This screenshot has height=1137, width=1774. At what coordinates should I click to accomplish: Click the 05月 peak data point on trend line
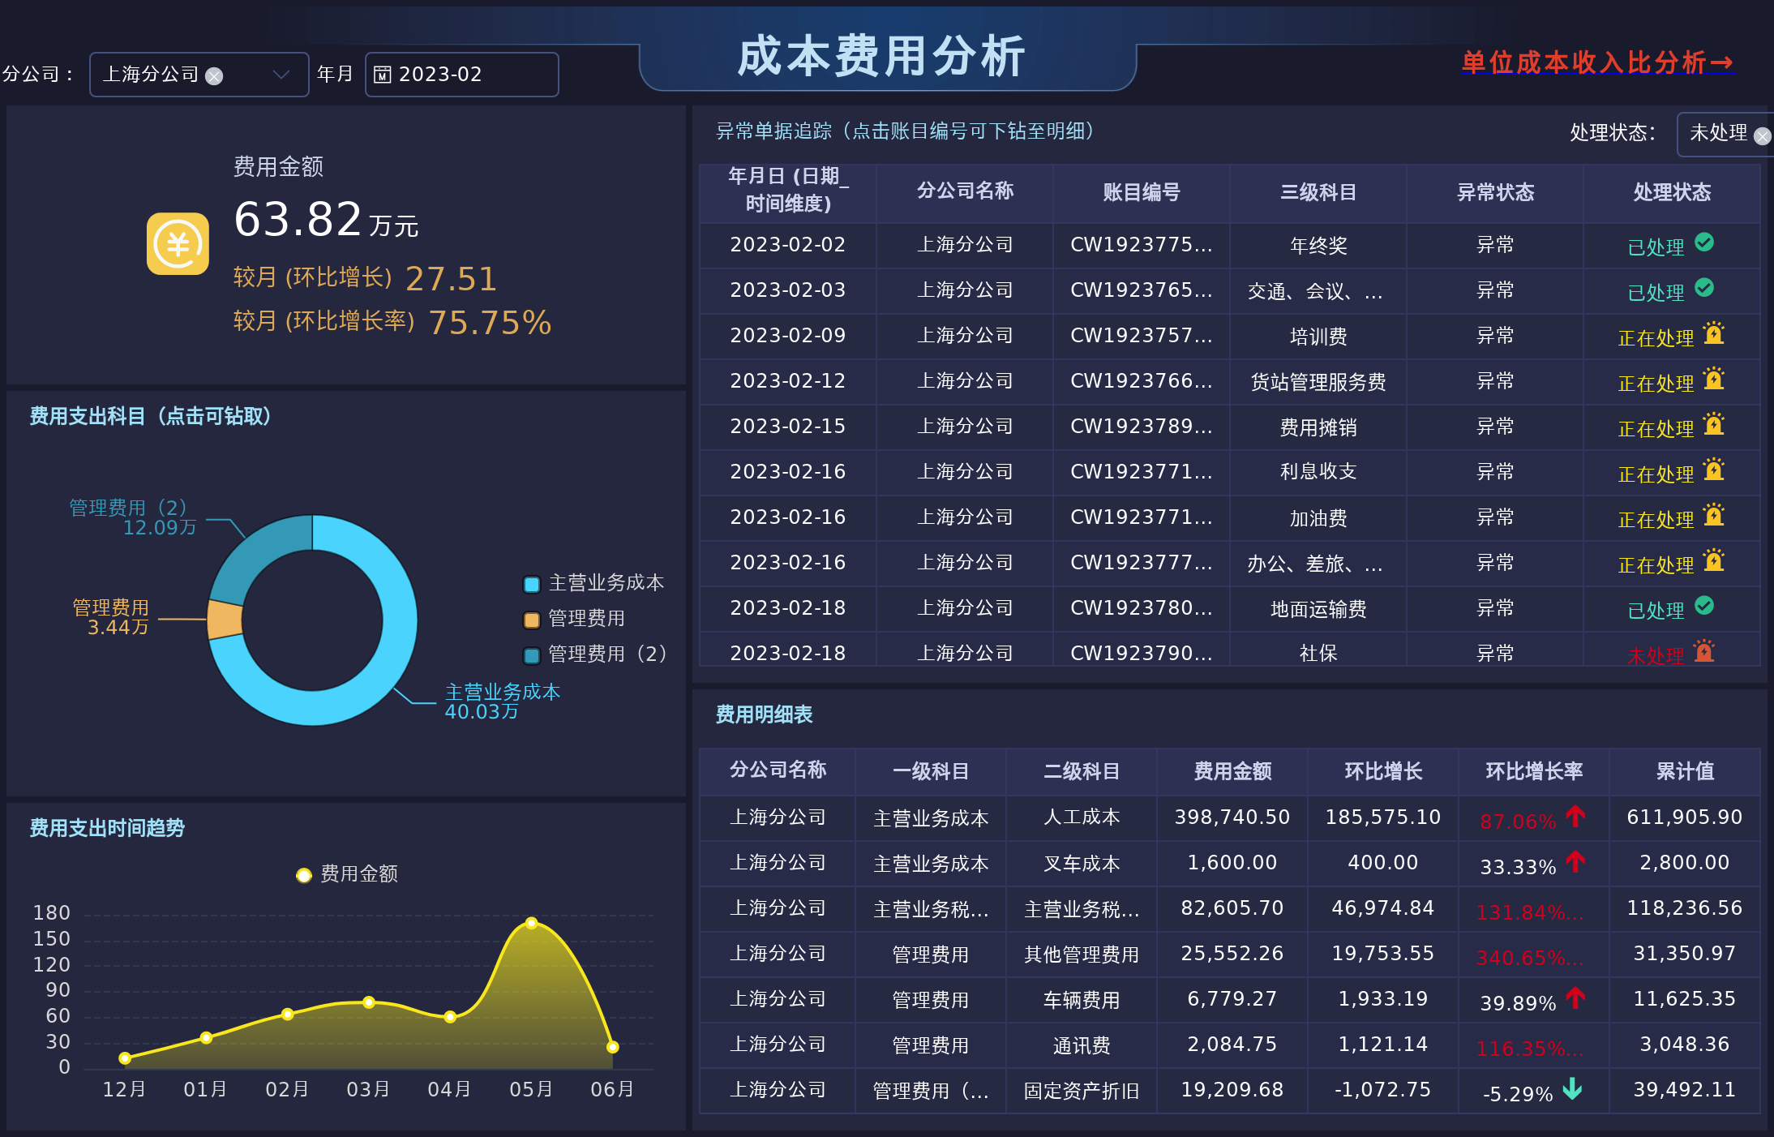pyautogui.click(x=531, y=923)
